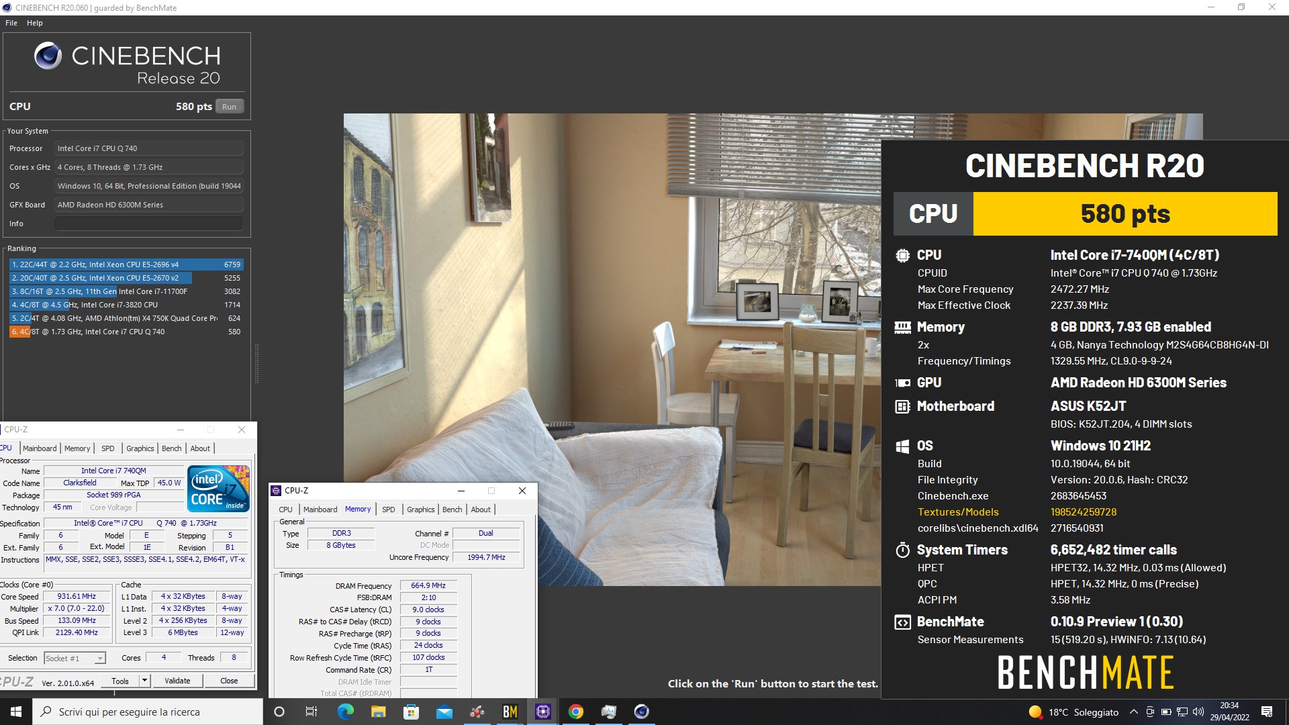Click the DRAM Frequency value 664.9 MHz
Screen dimensions: 1289x725
(428, 585)
